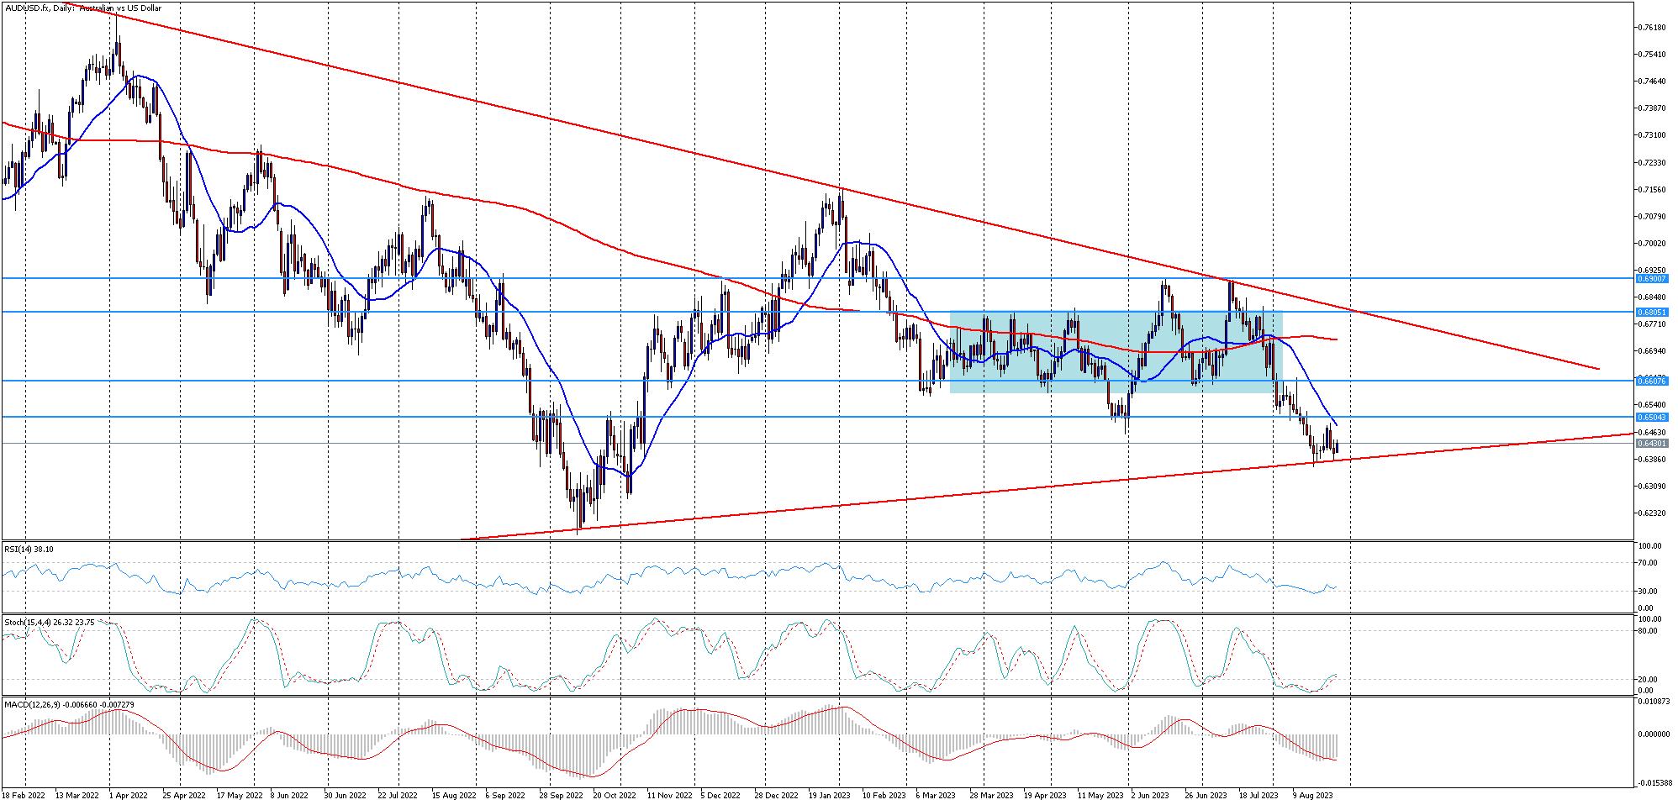This screenshot has width=1678, height=805.
Task: Click the 10 Feb 2023 date label
Action: [x=884, y=795]
